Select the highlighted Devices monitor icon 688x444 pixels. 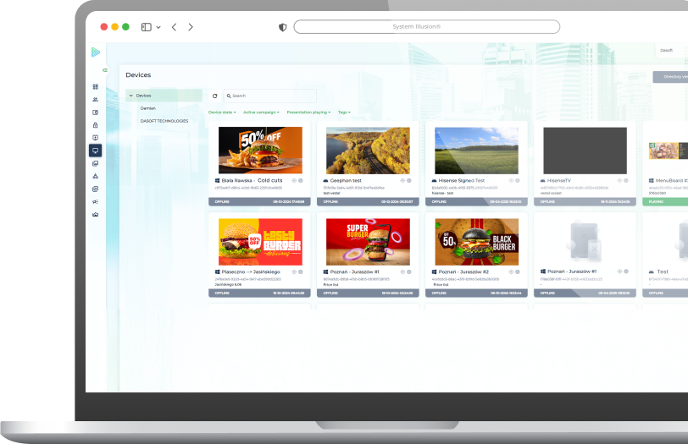[95, 151]
